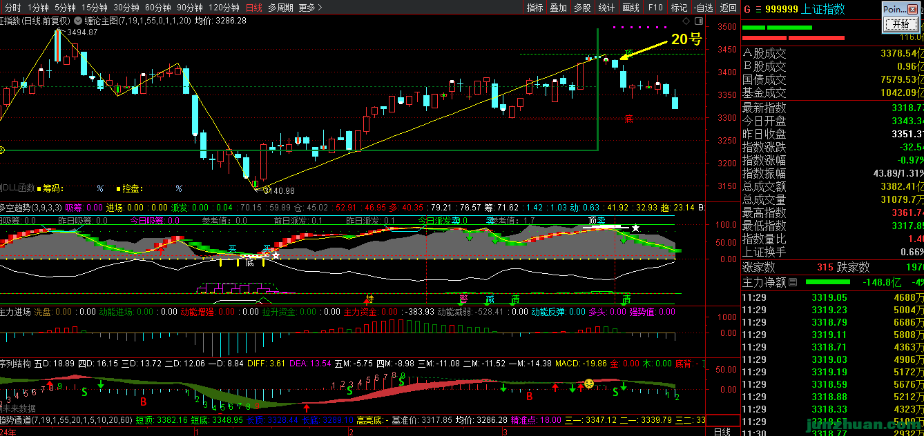Click the 3500 price axis label
Image resolution: width=924 pixels, height=436 pixels.
coord(727,28)
